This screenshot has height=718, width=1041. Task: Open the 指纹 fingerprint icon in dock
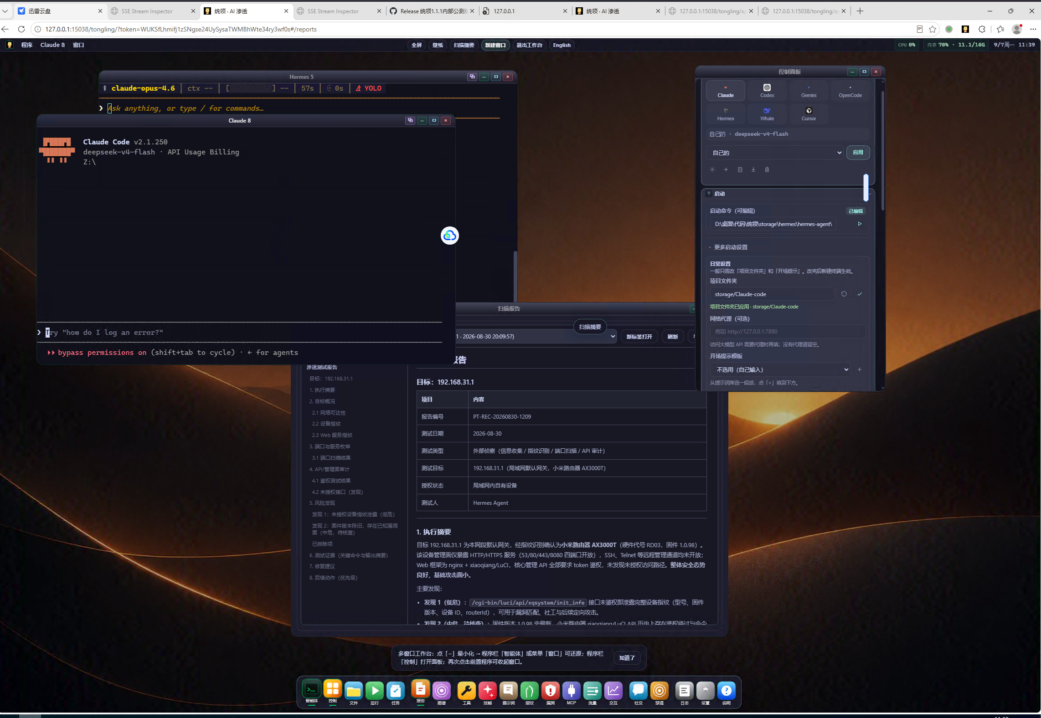click(530, 691)
